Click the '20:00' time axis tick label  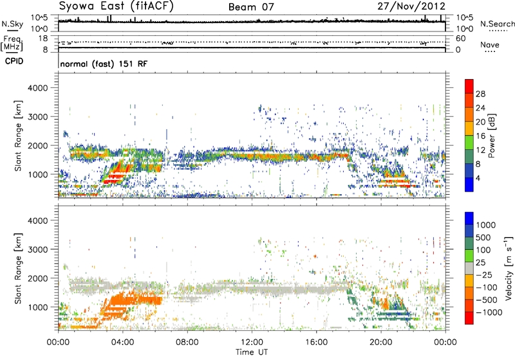point(381,343)
